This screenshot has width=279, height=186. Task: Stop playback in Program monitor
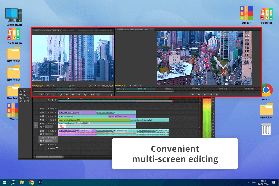[205, 95]
